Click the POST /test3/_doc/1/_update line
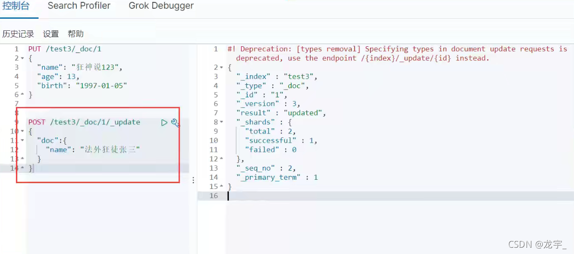The height and width of the screenshot is (254, 574). point(84,122)
